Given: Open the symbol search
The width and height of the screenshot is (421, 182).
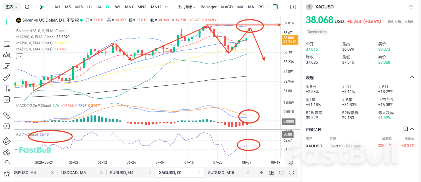Looking at the screenshot, I should (27, 7).
